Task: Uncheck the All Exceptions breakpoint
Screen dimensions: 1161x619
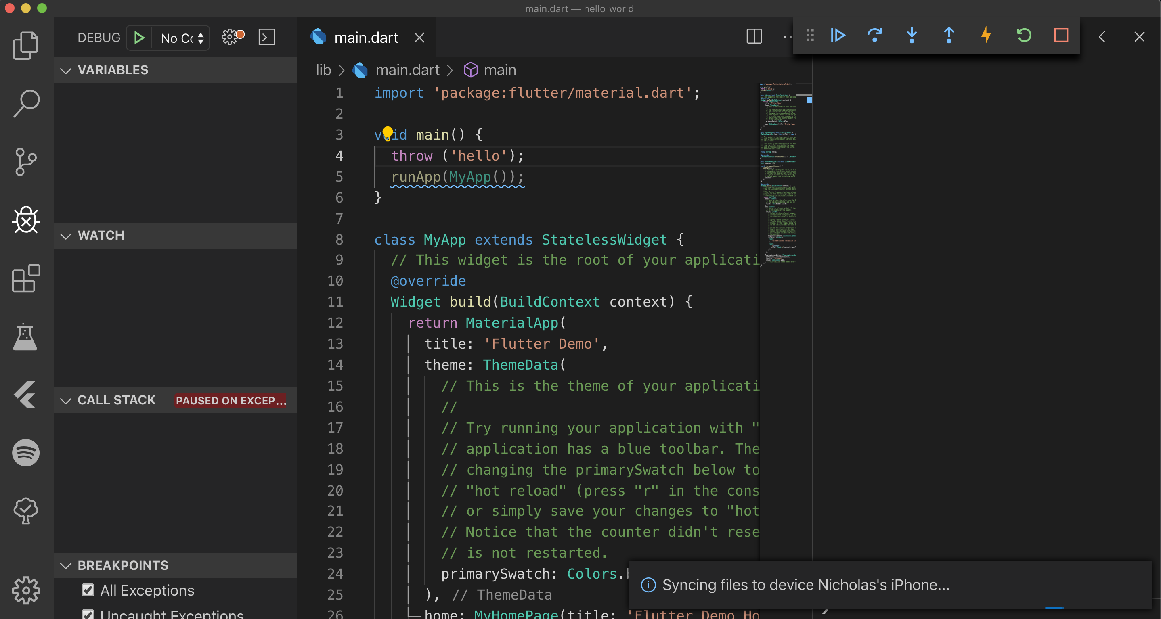Action: [x=88, y=591]
